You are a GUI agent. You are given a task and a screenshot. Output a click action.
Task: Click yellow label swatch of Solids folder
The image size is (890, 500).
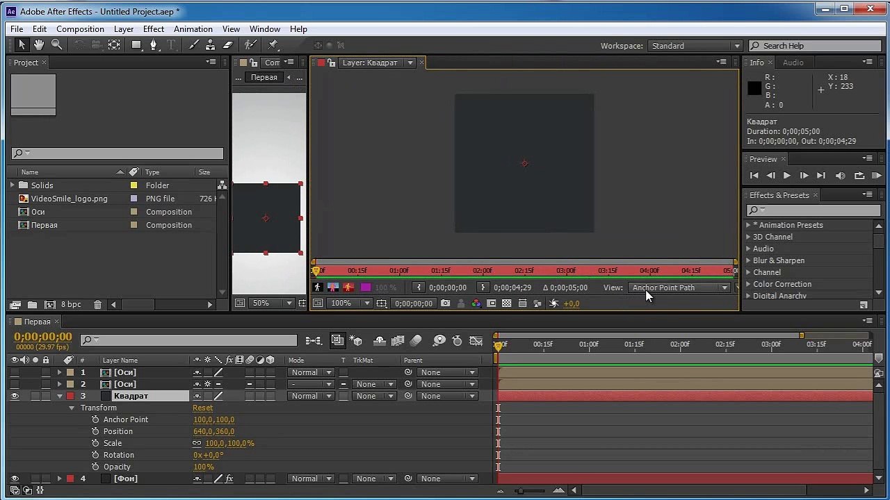[133, 185]
